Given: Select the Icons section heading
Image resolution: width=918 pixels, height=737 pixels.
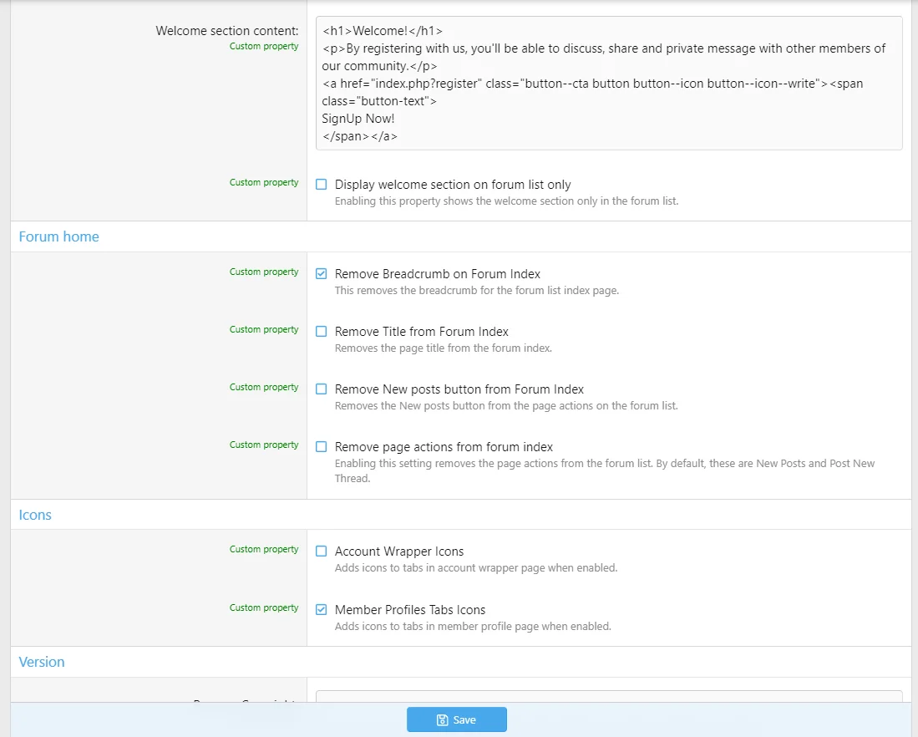Looking at the screenshot, I should pyautogui.click(x=35, y=515).
